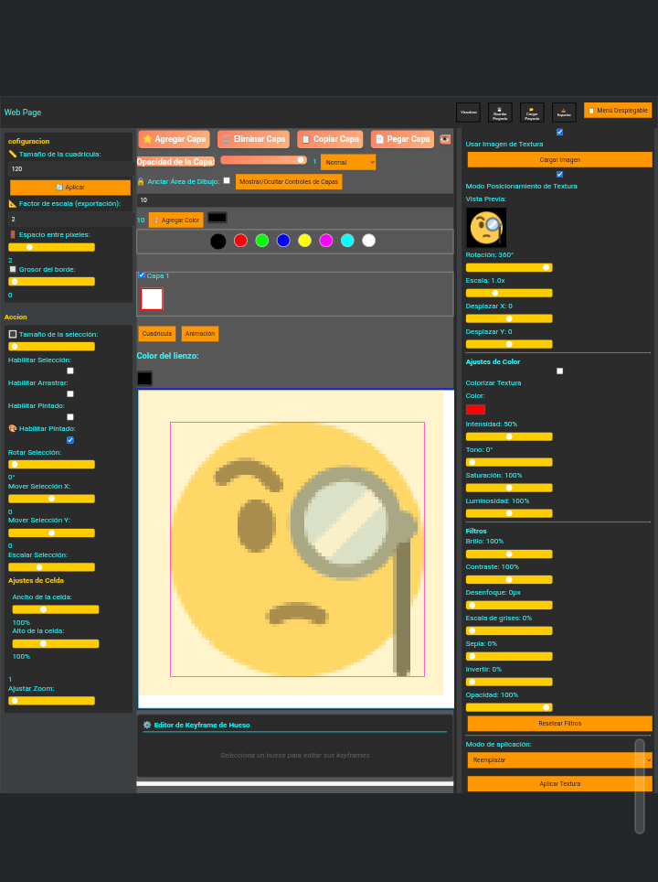658x882 pixels.
Task: Uncheck the Habilitar Pintado checkbox under the palette icon
Action: (70, 440)
